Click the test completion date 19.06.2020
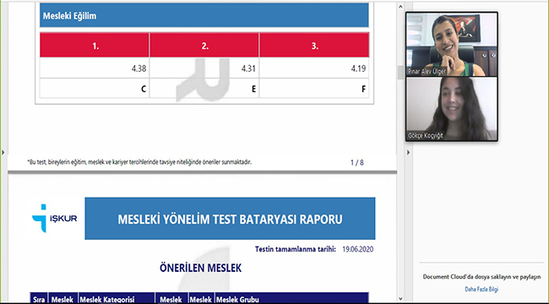 click(358, 249)
